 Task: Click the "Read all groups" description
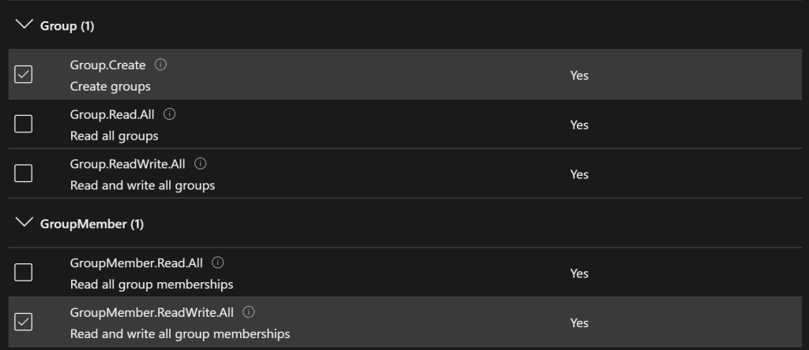(x=114, y=136)
